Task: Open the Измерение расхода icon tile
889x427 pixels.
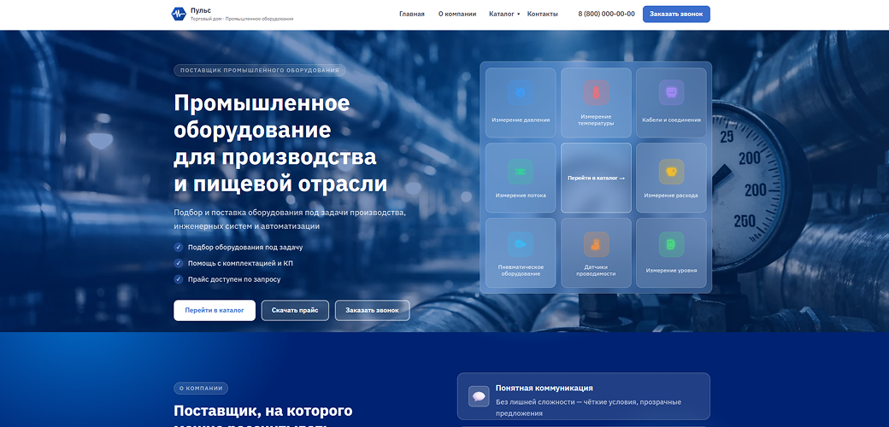Action: pos(671,172)
